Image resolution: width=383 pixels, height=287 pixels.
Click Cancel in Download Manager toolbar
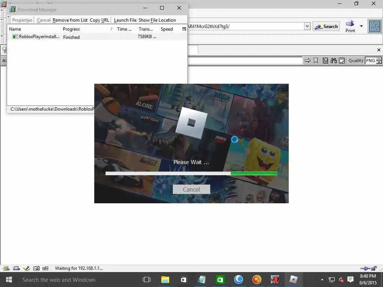(43, 20)
